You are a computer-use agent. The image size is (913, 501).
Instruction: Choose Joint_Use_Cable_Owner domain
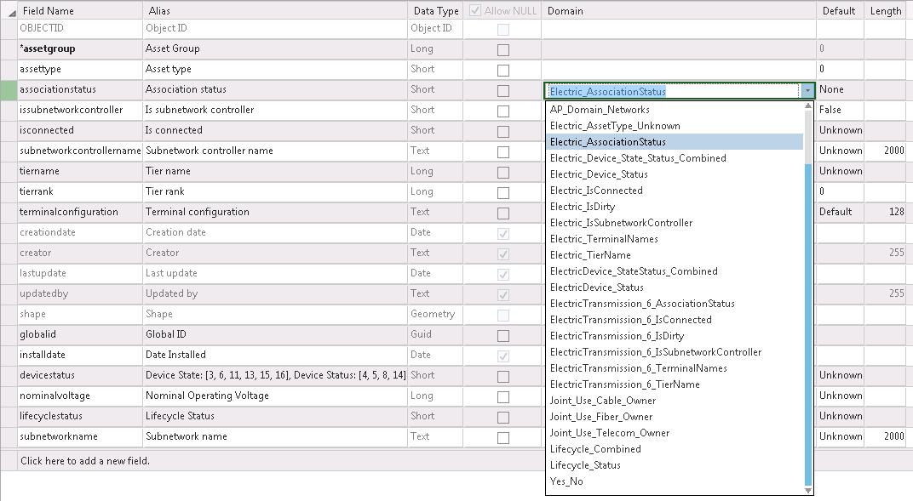pyautogui.click(x=675, y=401)
